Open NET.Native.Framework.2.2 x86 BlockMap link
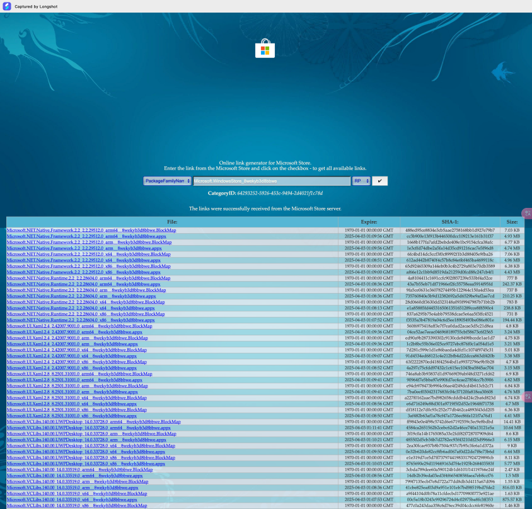532x509 pixels. [88, 266]
